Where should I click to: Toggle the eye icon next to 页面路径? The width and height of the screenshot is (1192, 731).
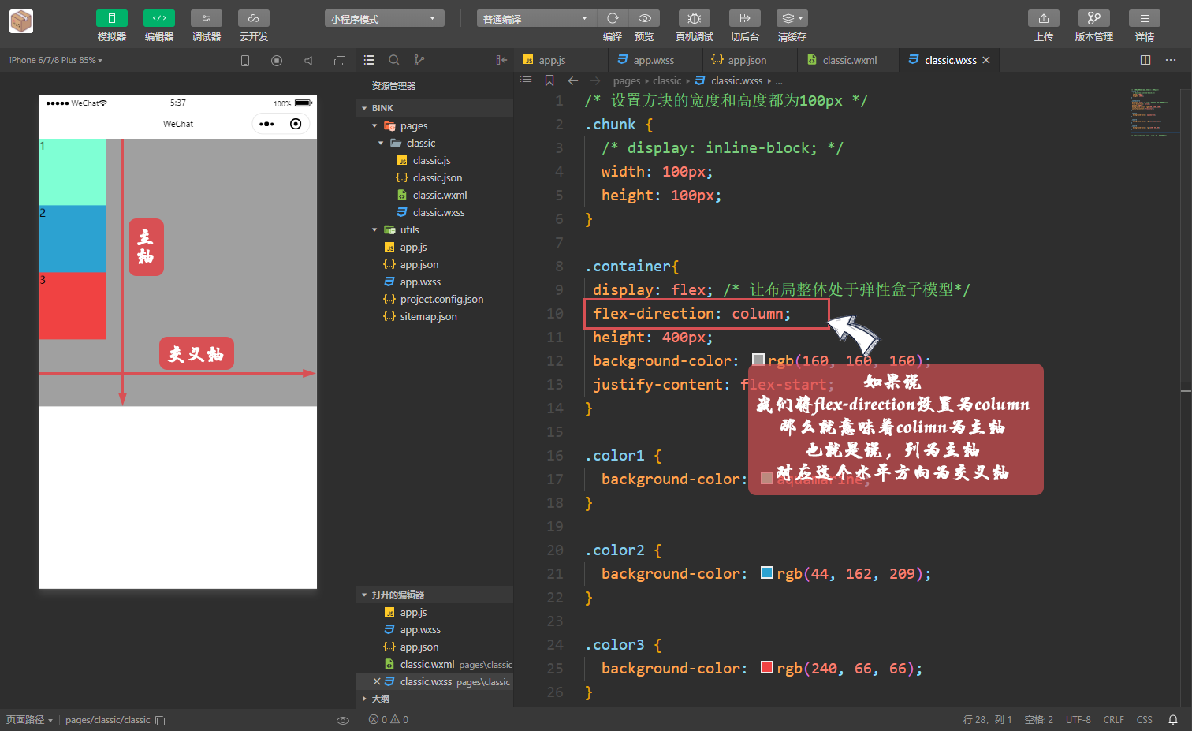pyautogui.click(x=343, y=720)
